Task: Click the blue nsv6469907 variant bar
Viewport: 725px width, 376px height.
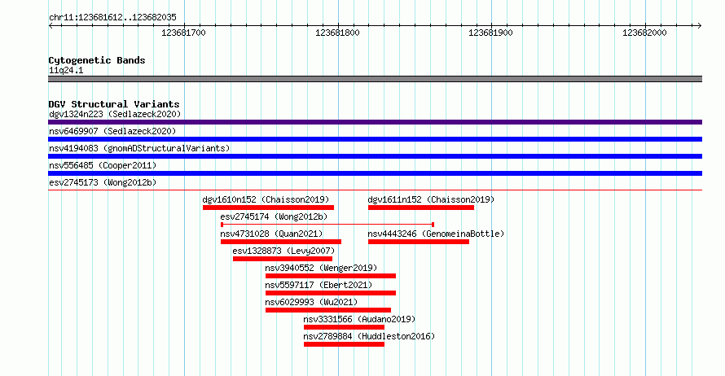Action: [x=375, y=139]
